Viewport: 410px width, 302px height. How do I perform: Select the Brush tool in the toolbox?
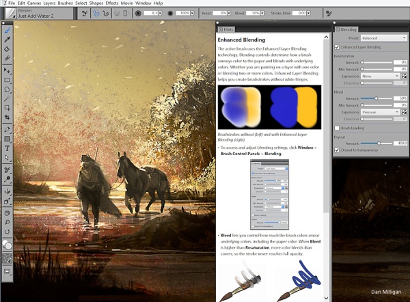tap(7, 31)
